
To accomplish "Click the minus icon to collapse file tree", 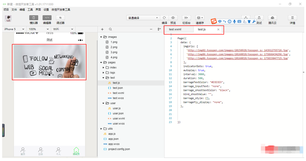I will (151, 29).
